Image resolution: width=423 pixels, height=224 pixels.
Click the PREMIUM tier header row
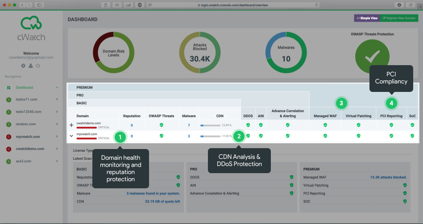click(243, 87)
